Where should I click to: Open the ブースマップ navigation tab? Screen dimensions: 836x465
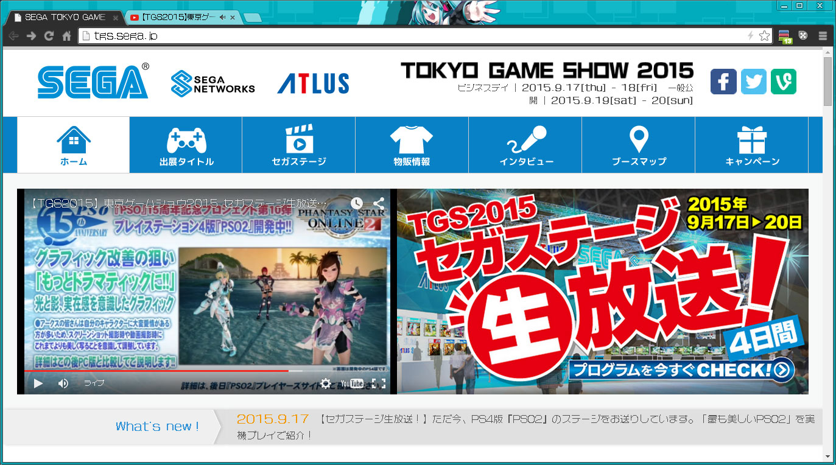point(639,145)
